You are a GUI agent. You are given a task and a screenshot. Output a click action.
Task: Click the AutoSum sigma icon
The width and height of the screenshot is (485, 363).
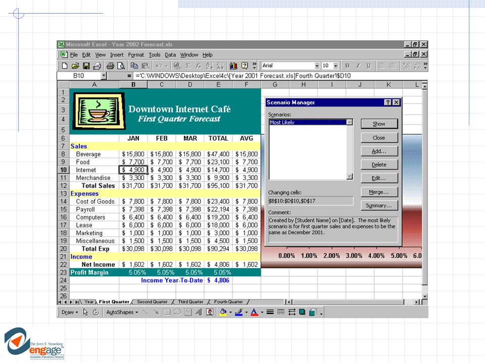pos(188,66)
